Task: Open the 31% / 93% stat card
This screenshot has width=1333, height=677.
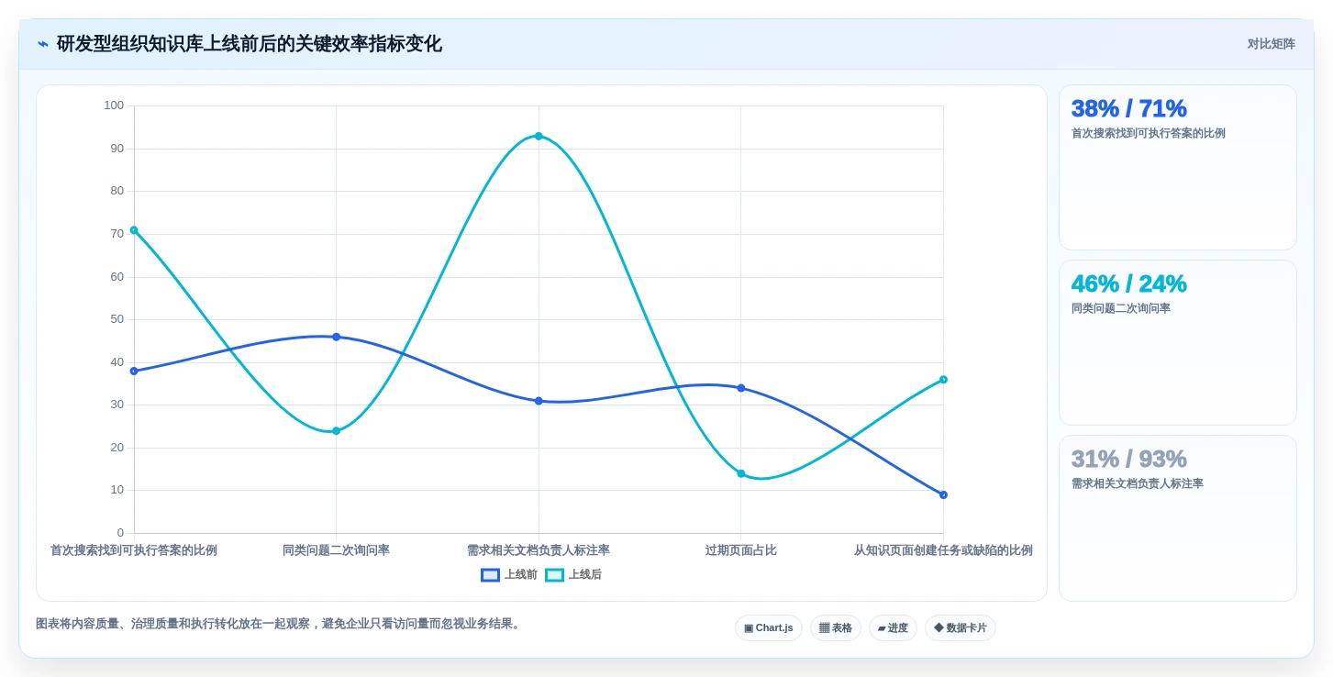Action: [1178, 518]
